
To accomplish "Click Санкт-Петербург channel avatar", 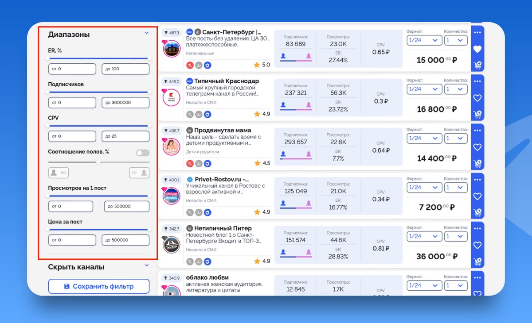I will click(x=172, y=49).
